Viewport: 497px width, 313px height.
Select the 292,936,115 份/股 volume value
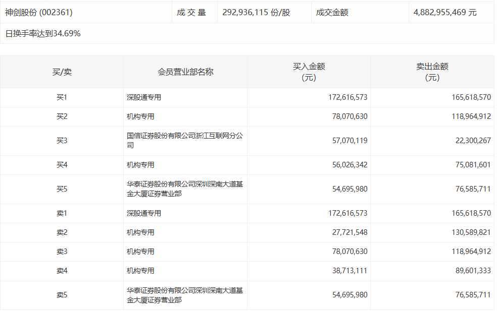click(x=256, y=13)
